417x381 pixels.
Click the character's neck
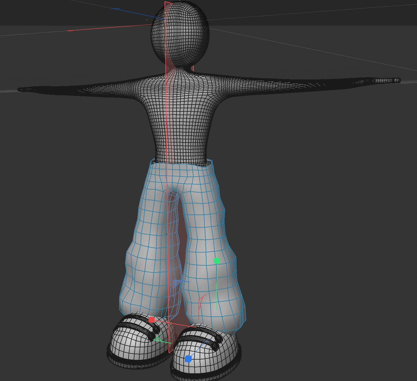pyautogui.click(x=180, y=69)
